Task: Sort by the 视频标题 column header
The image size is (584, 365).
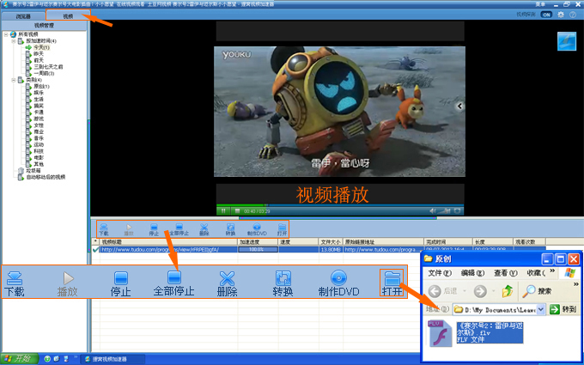Action: click(x=168, y=242)
